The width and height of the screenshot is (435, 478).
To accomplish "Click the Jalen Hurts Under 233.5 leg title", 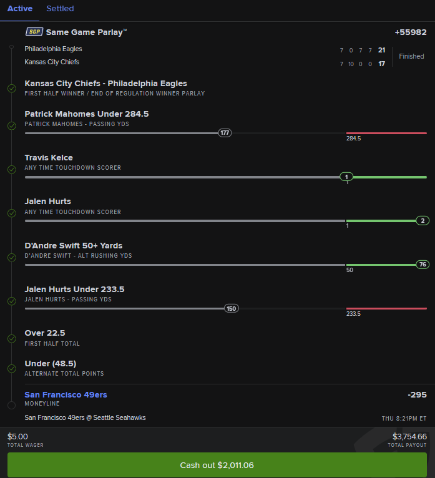I will click(74, 290).
